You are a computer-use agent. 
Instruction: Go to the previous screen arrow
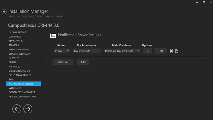[x=17, y=109]
